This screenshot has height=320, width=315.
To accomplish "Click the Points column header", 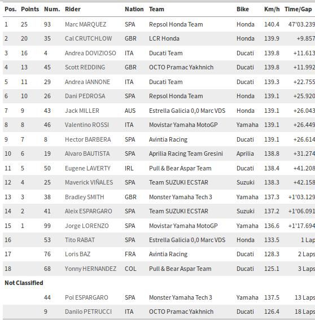I will [30, 9].
